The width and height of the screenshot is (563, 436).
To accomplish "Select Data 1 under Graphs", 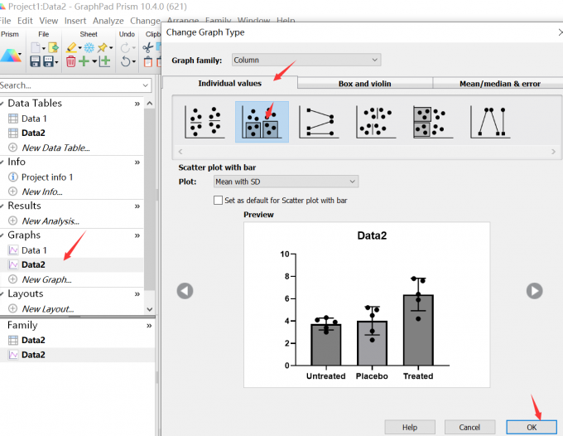I will [34, 250].
